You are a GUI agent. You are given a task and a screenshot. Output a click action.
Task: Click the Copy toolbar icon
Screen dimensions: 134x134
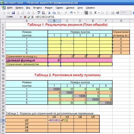[54, 13]
